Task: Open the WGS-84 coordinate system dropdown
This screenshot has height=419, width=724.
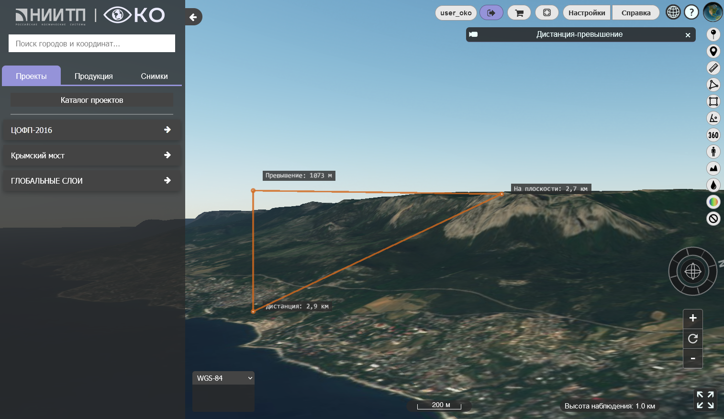Action: tap(223, 378)
